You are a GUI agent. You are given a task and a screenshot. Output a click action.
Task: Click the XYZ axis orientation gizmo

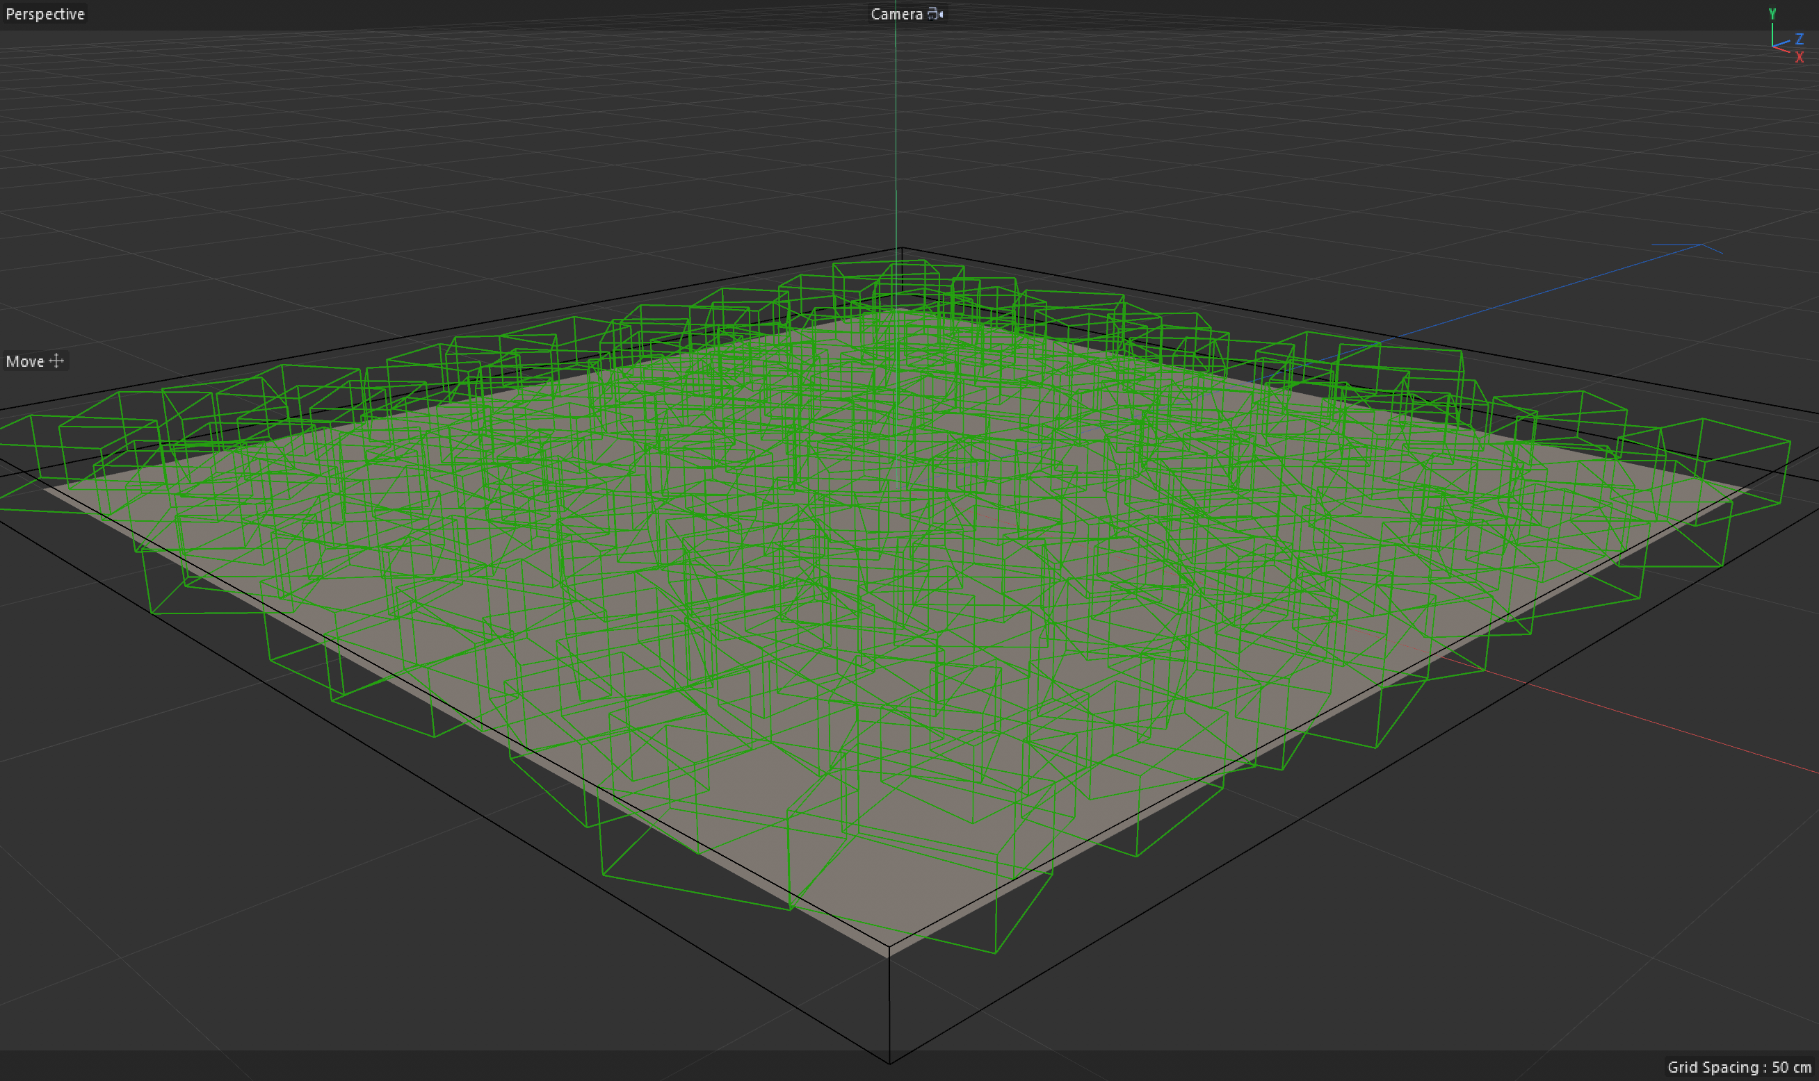tap(1786, 36)
